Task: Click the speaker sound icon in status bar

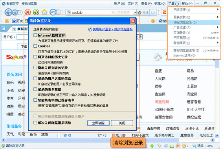Action: (166, 146)
